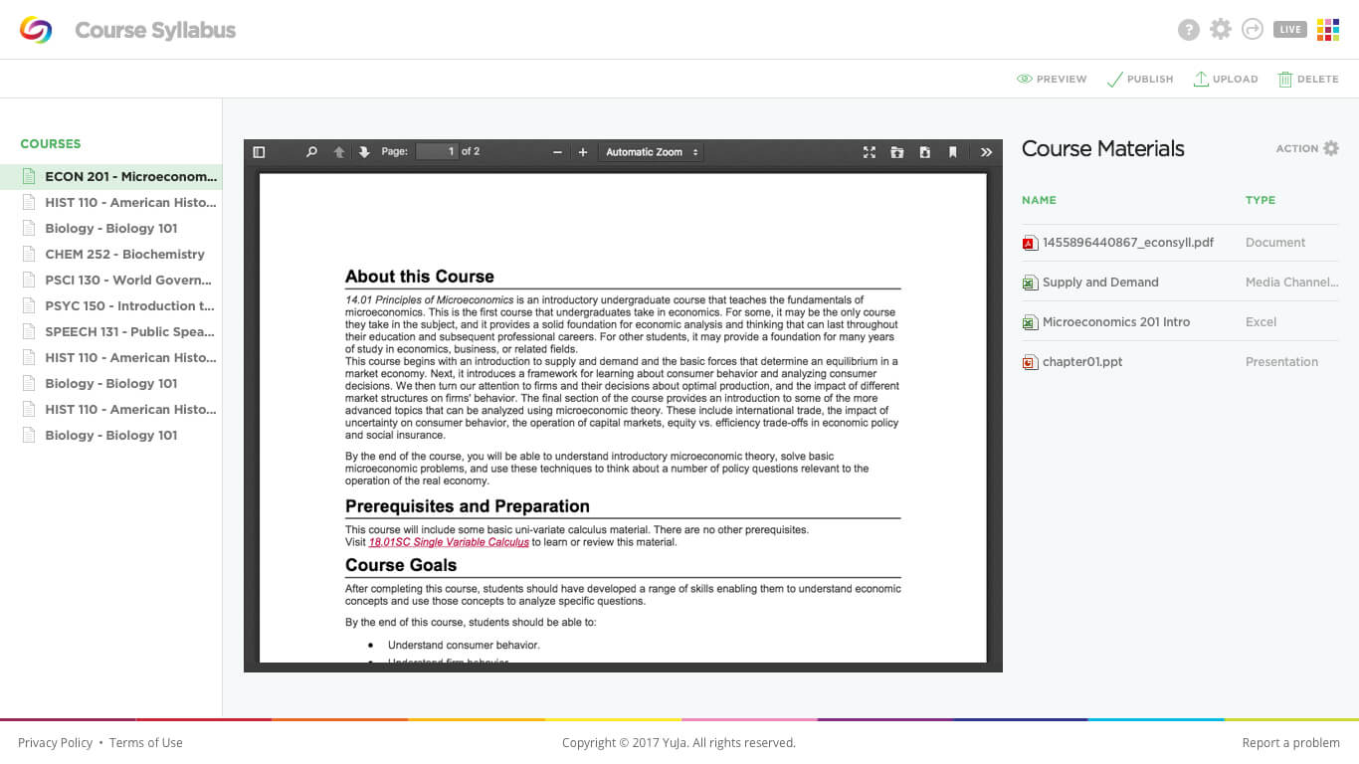This screenshot has width=1359, height=764.
Task: Sort materials by TYPE column header
Action: coord(1261,200)
